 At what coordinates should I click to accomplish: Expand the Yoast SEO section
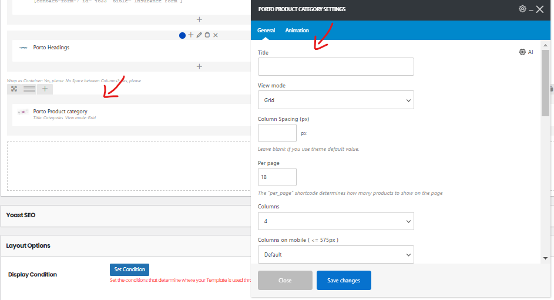125,215
